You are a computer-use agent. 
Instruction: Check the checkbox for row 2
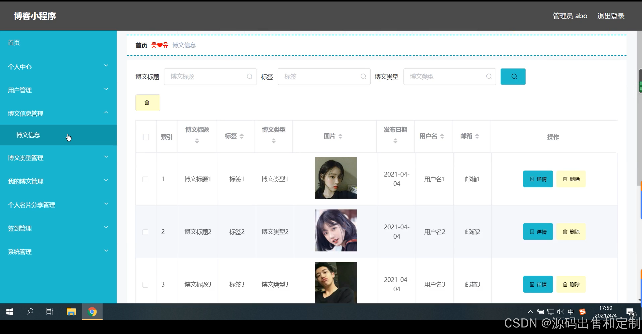pyautogui.click(x=145, y=232)
